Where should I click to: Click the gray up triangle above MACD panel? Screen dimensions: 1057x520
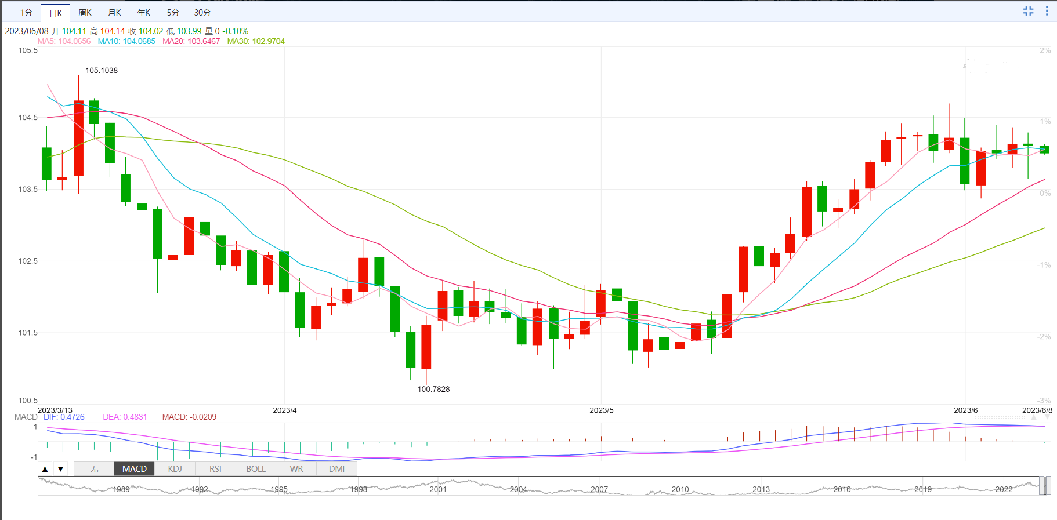tap(1033, 417)
